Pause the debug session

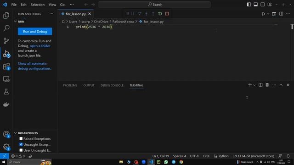[x=133, y=14]
